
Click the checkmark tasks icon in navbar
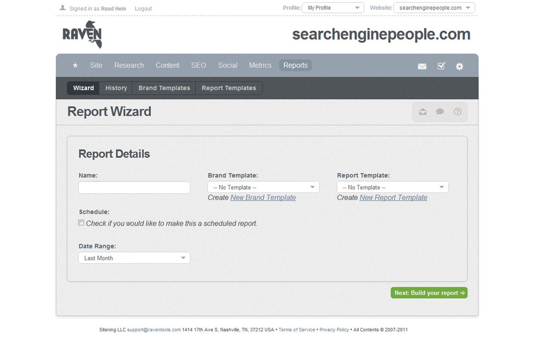[x=441, y=66]
